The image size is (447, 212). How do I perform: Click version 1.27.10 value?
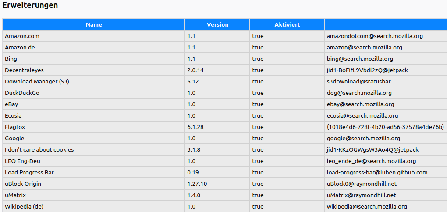(x=197, y=184)
